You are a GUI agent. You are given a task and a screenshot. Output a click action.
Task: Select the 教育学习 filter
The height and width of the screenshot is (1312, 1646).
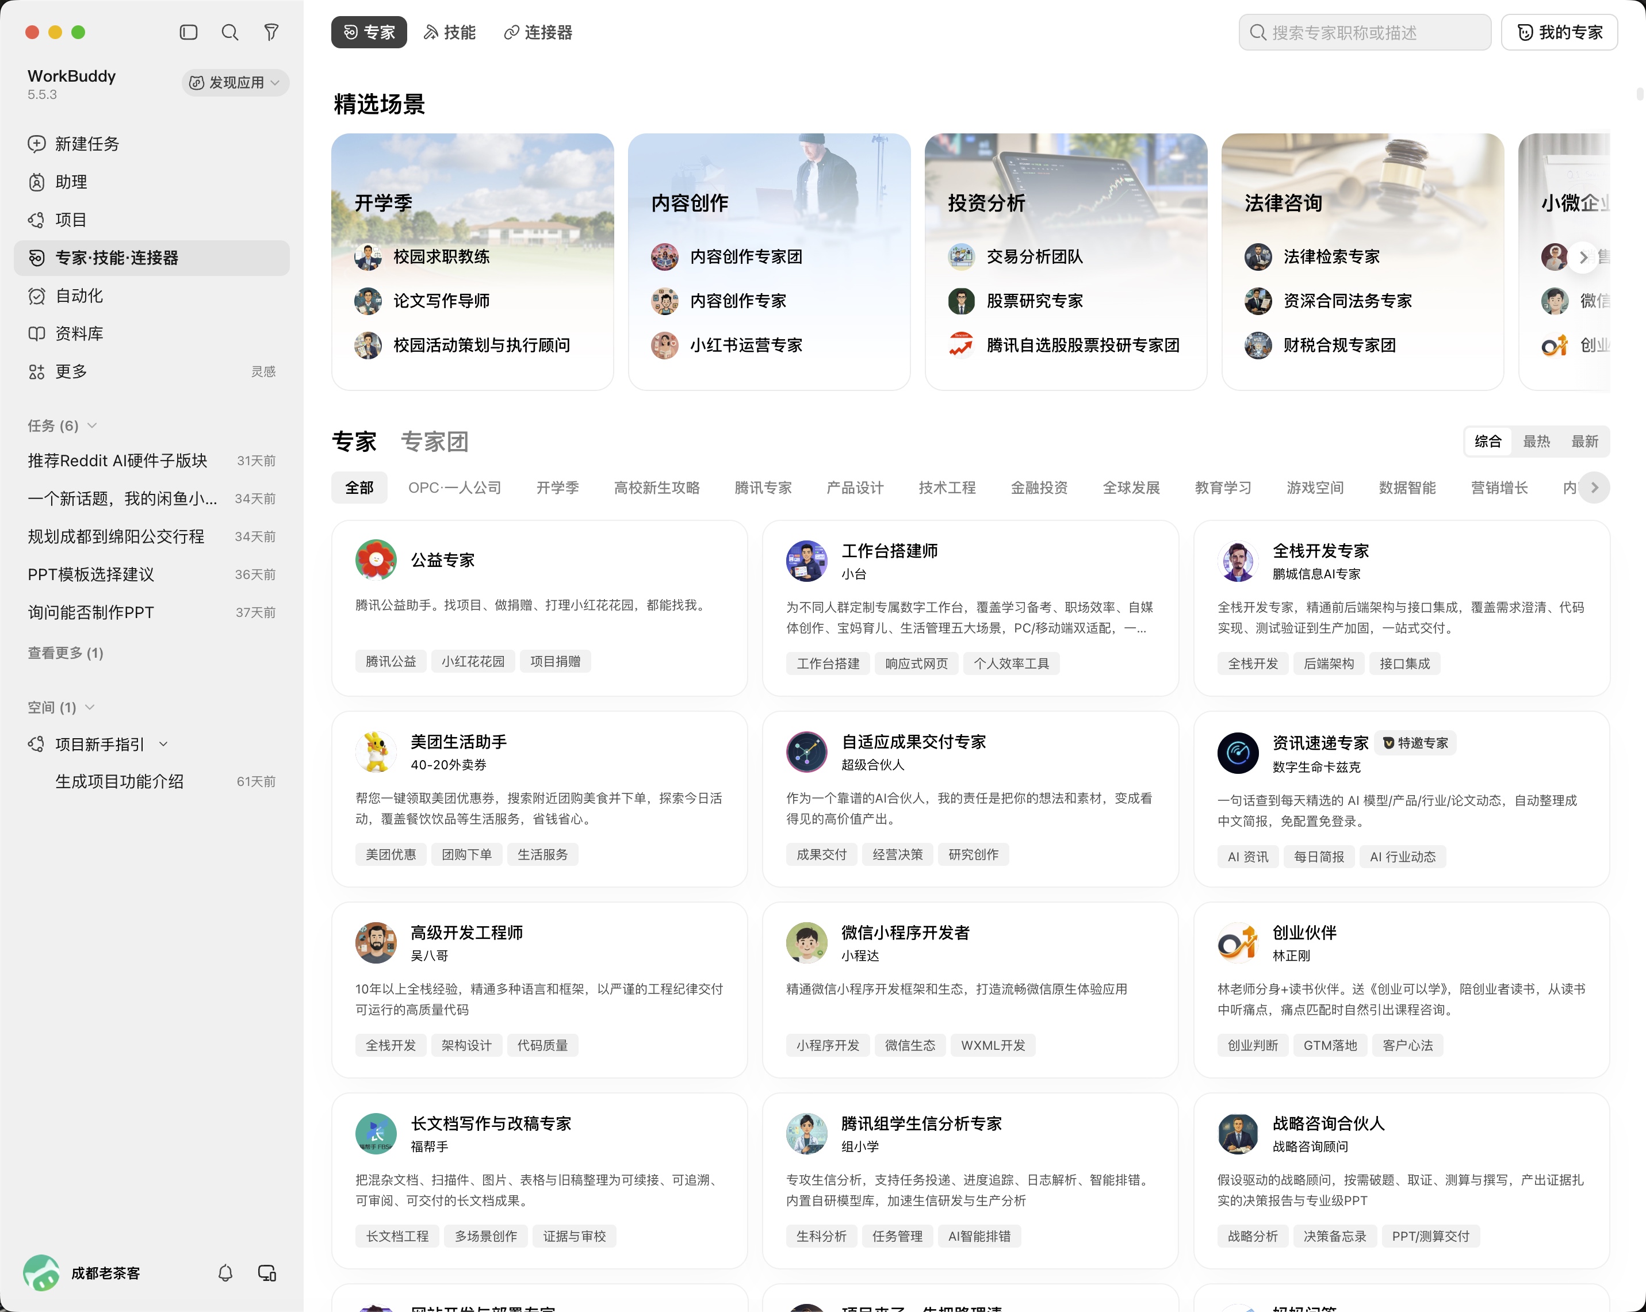pos(1223,488)
